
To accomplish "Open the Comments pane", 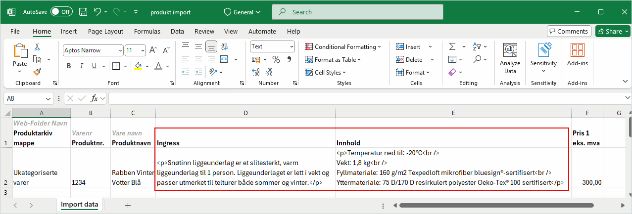I will tap(569, 31).
